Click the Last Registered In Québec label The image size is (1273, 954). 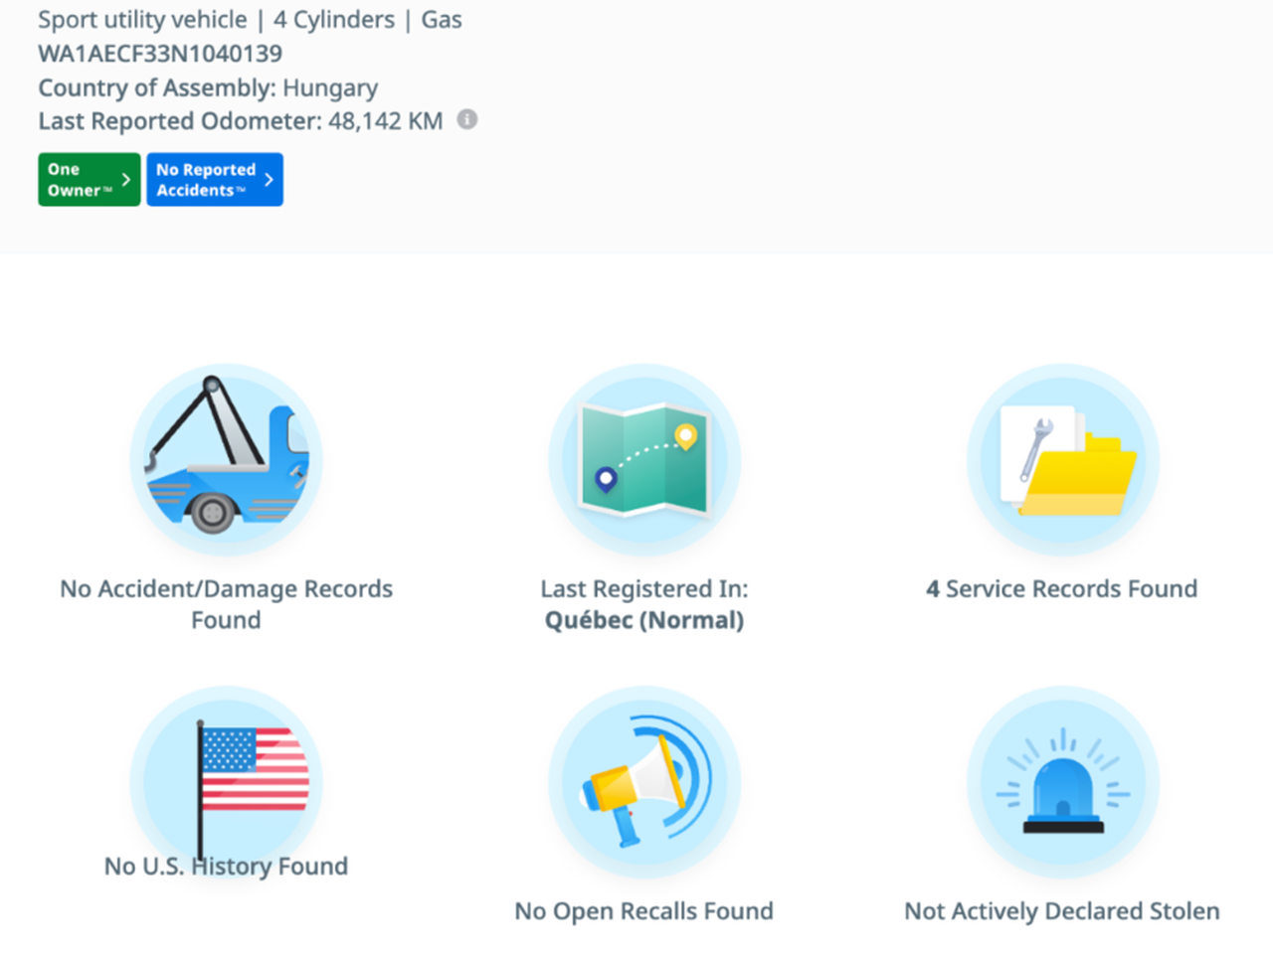644,604
